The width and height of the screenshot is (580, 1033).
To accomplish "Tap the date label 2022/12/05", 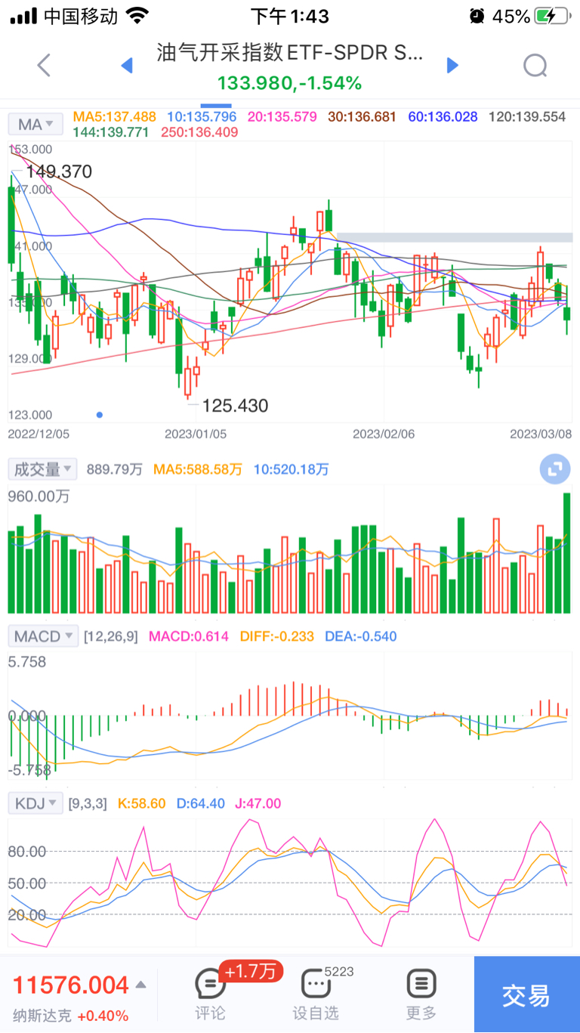I will point(39,434).
